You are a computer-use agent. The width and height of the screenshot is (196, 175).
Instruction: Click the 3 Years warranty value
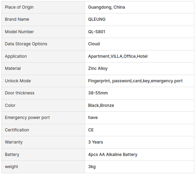95,142
